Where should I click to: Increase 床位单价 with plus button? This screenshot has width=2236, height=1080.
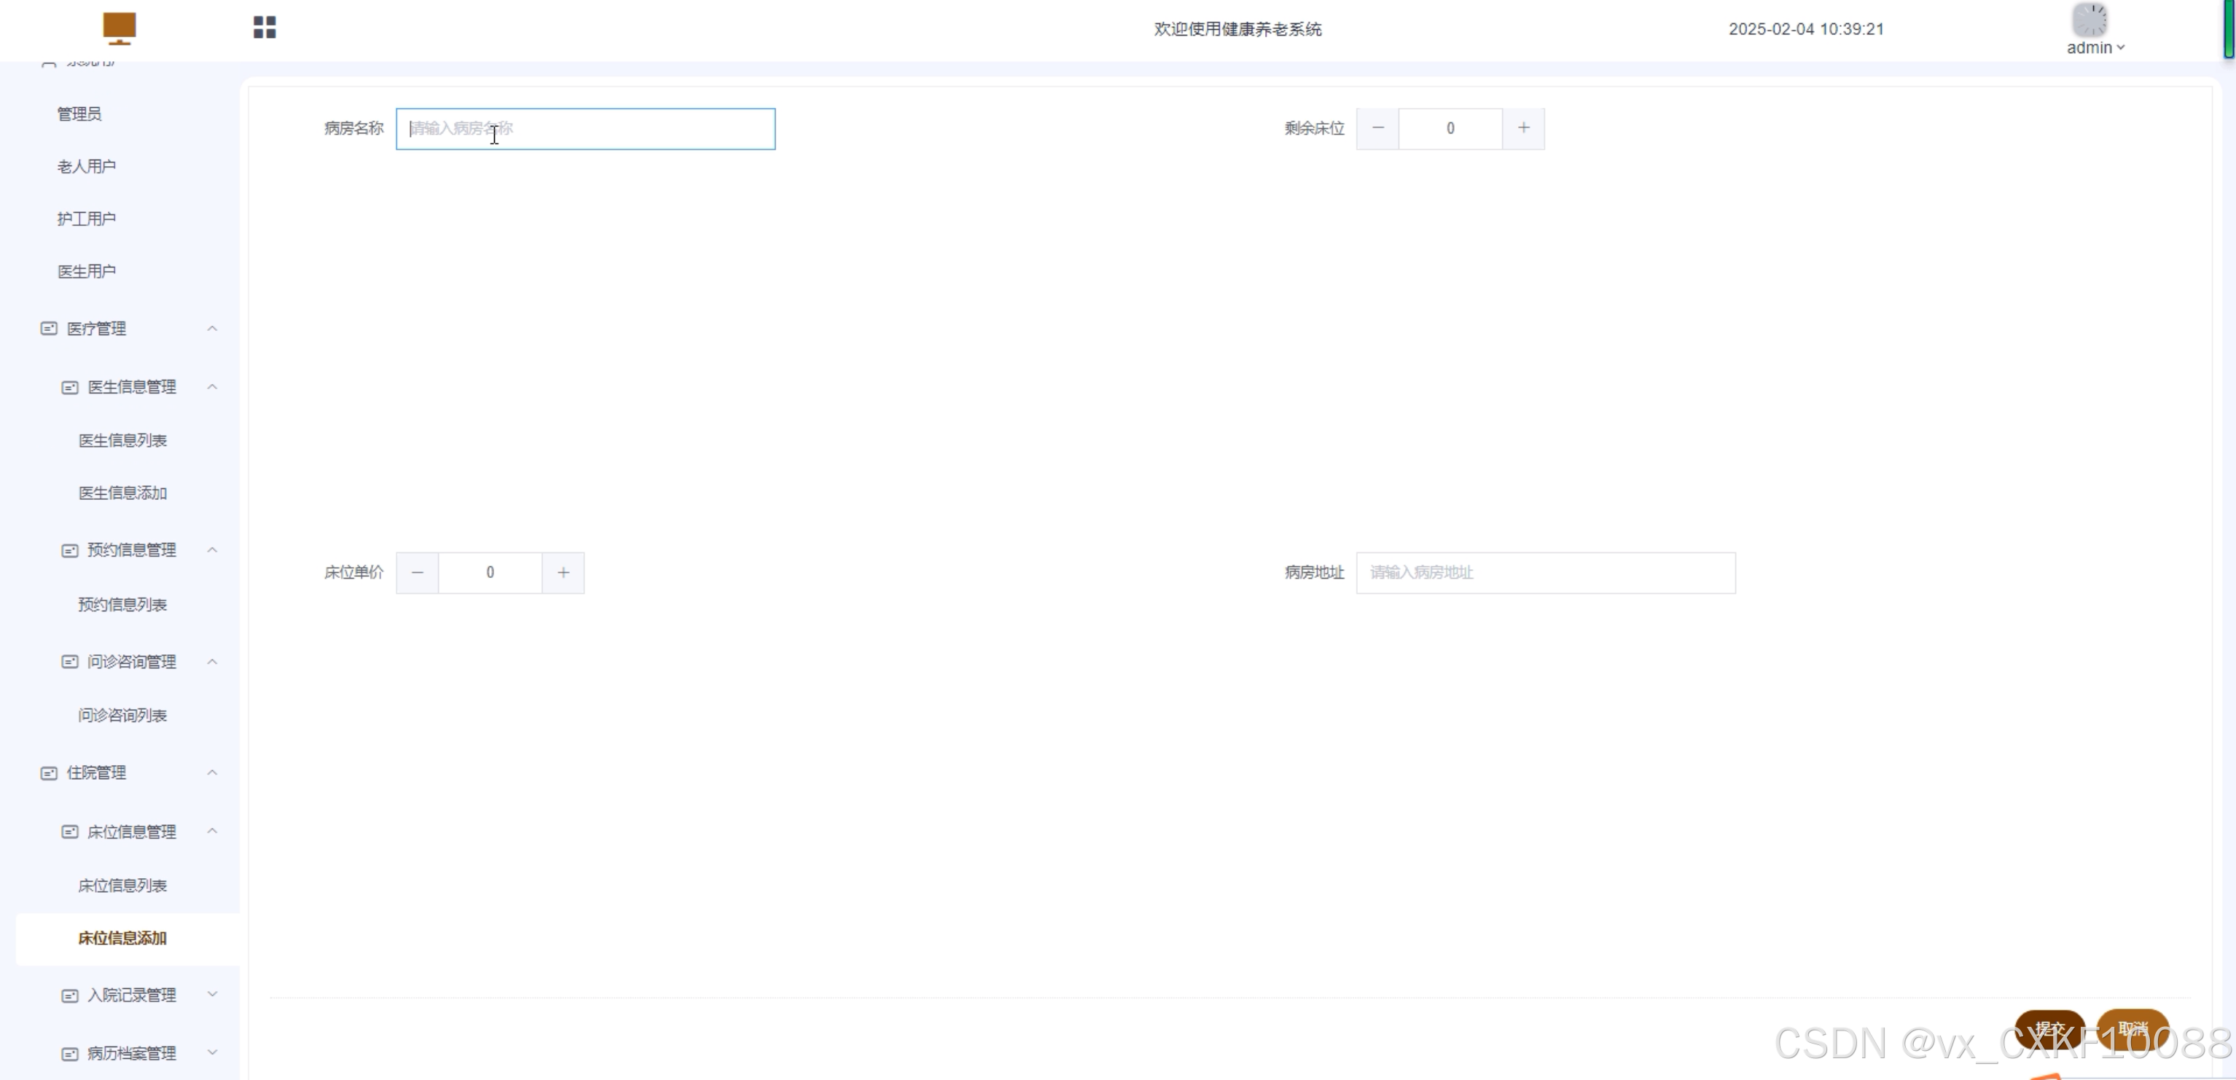pyautogui.click(x=563, y=573)
